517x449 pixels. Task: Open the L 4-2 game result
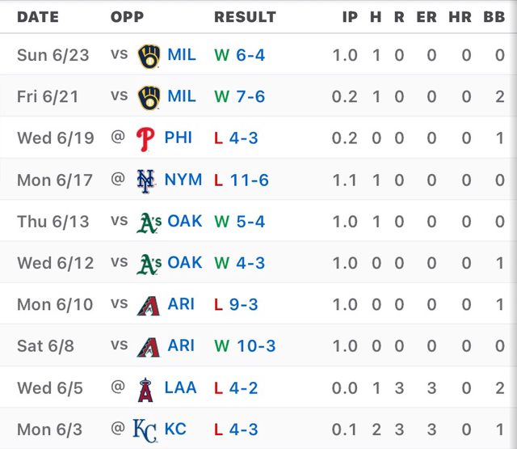236,388
